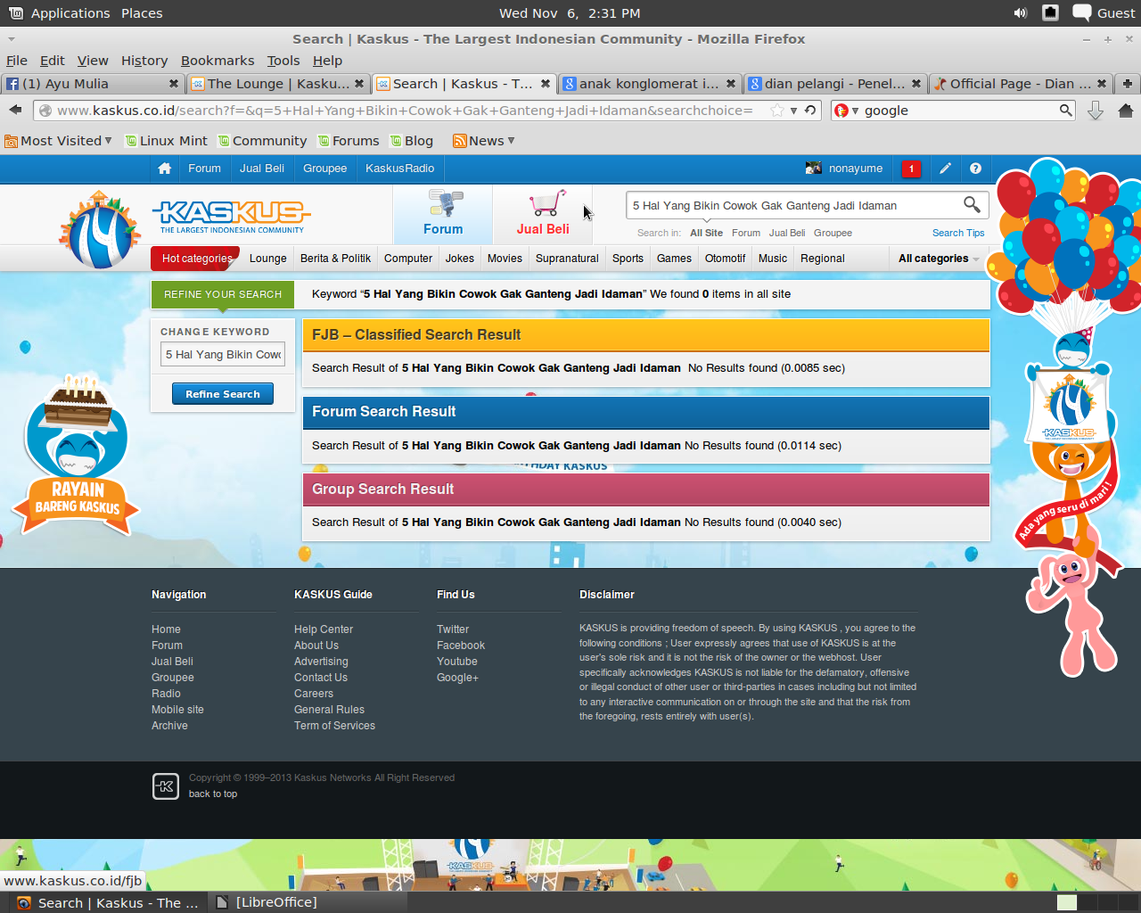Screen dimensions: 1141x913
Task: Open URL history dropdown arrow
Action: (793, 111)
